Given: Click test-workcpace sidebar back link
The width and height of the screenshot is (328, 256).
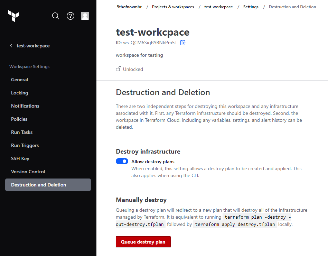Looking at the screenshot, I should coord(33,46).
